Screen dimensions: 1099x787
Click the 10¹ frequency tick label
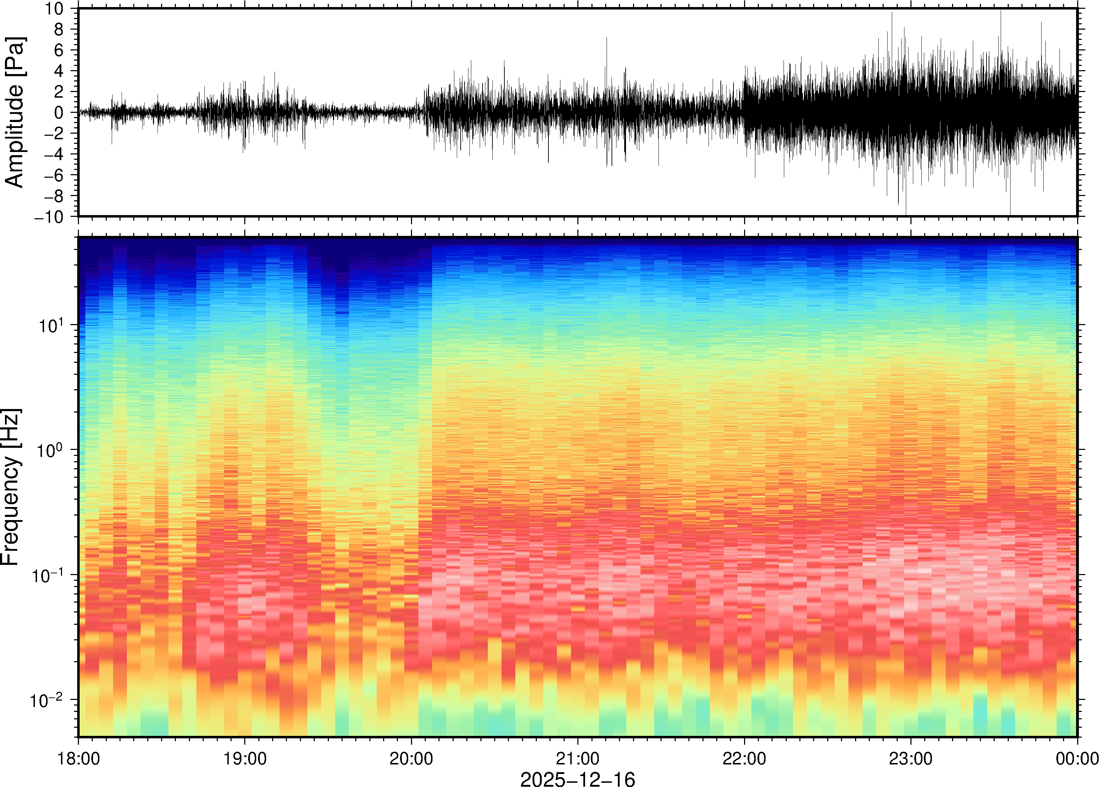click(x=50, y=325)
